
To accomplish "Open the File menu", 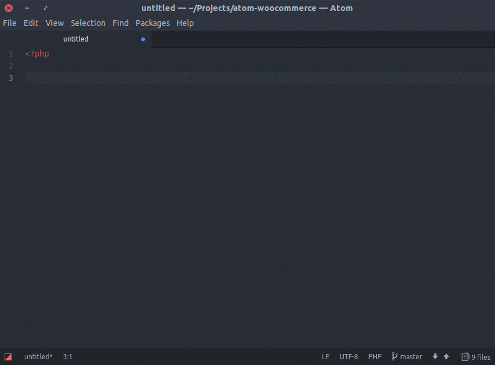I will pos(10,23).
